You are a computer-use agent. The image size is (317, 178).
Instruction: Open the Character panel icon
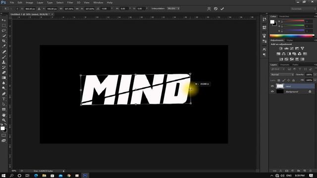(264, 49)
